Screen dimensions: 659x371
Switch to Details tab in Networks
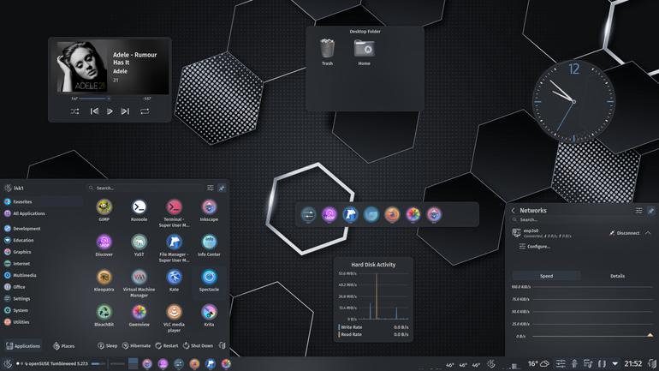tap(617, 276)
